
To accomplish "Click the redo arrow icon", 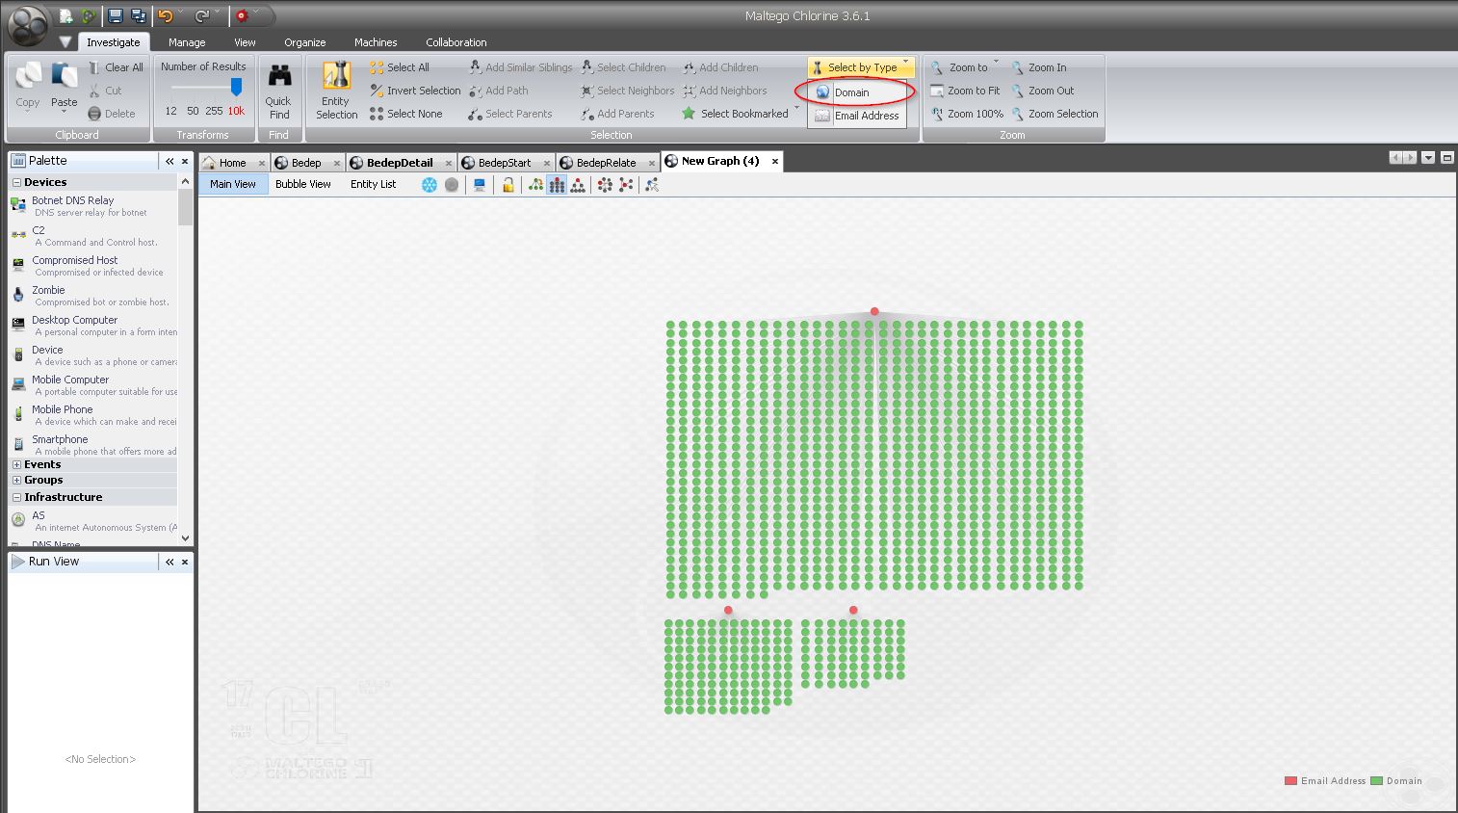I will pyautogui.click(x=201, y=16).
